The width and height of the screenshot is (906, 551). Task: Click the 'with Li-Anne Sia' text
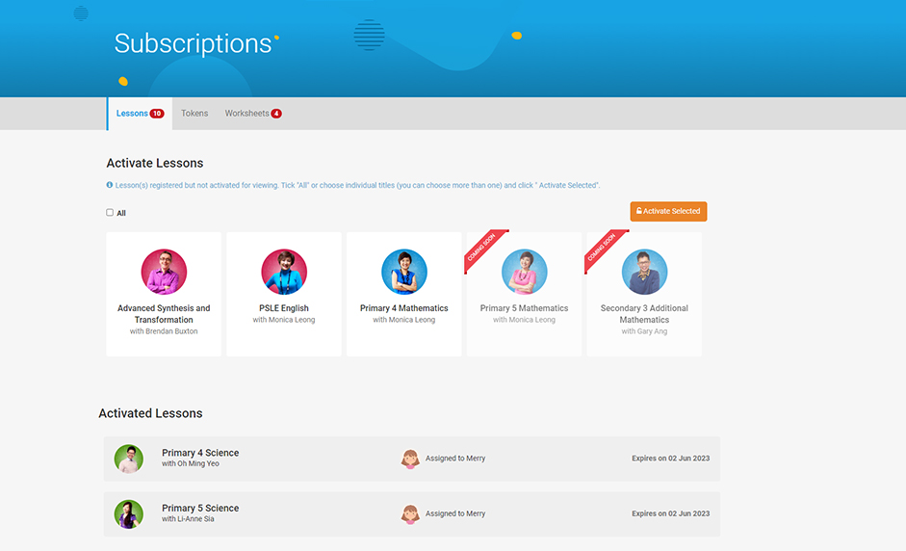point(188,519)
